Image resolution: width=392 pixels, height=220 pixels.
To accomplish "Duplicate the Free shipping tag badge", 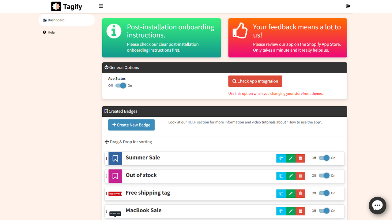I will click(x=281, y=193).
